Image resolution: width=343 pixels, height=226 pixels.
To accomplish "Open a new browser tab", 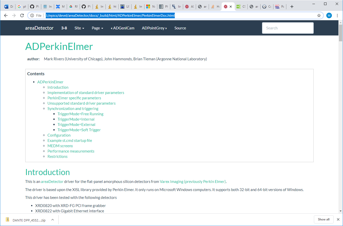I will [x=292, y=7].
